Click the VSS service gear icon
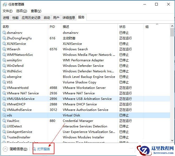This screenshot has height=156, width=175. pyautogui.click(x=4, y=82)
